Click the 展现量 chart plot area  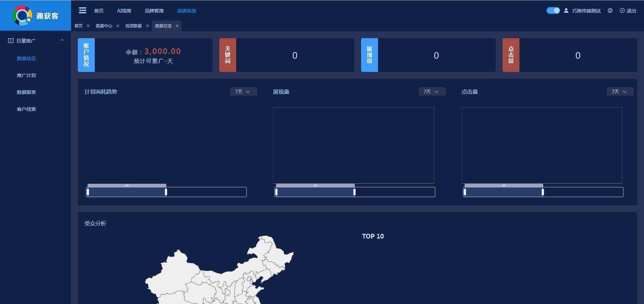click(353, 145)
